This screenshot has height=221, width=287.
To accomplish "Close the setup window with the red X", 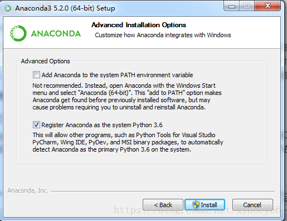I will pyautogui.click(x=267, y=6).
